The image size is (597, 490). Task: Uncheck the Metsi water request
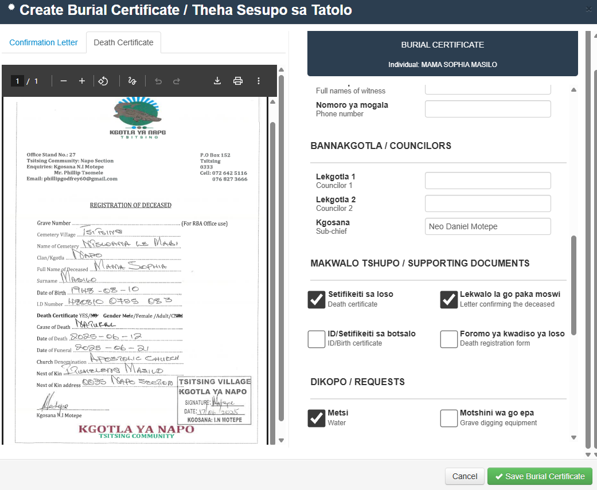click(317, 418)
